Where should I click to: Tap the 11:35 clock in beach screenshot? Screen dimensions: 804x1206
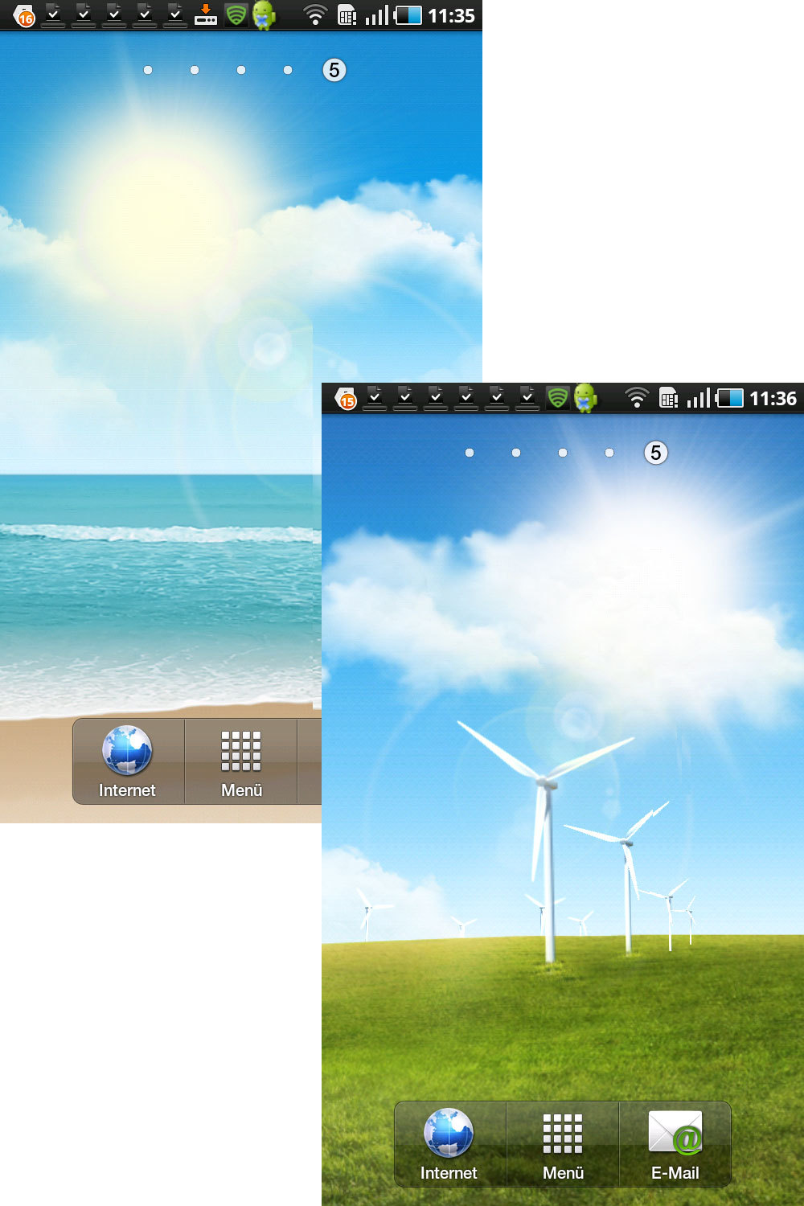pos(451,16)
